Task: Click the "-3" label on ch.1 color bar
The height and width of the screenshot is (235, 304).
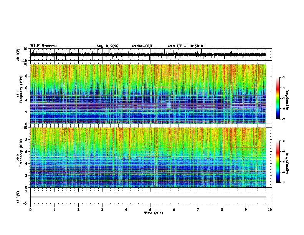Action: (283, 77)
